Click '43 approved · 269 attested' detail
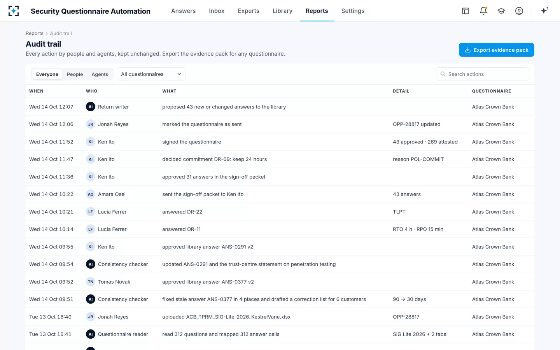Screen dimensions: 560x350 425,142
